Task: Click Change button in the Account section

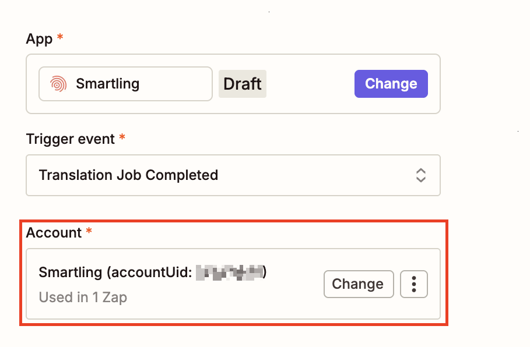Action: click(x=358, y=284)
